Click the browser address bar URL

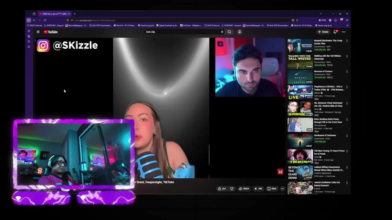pos(95,20)
